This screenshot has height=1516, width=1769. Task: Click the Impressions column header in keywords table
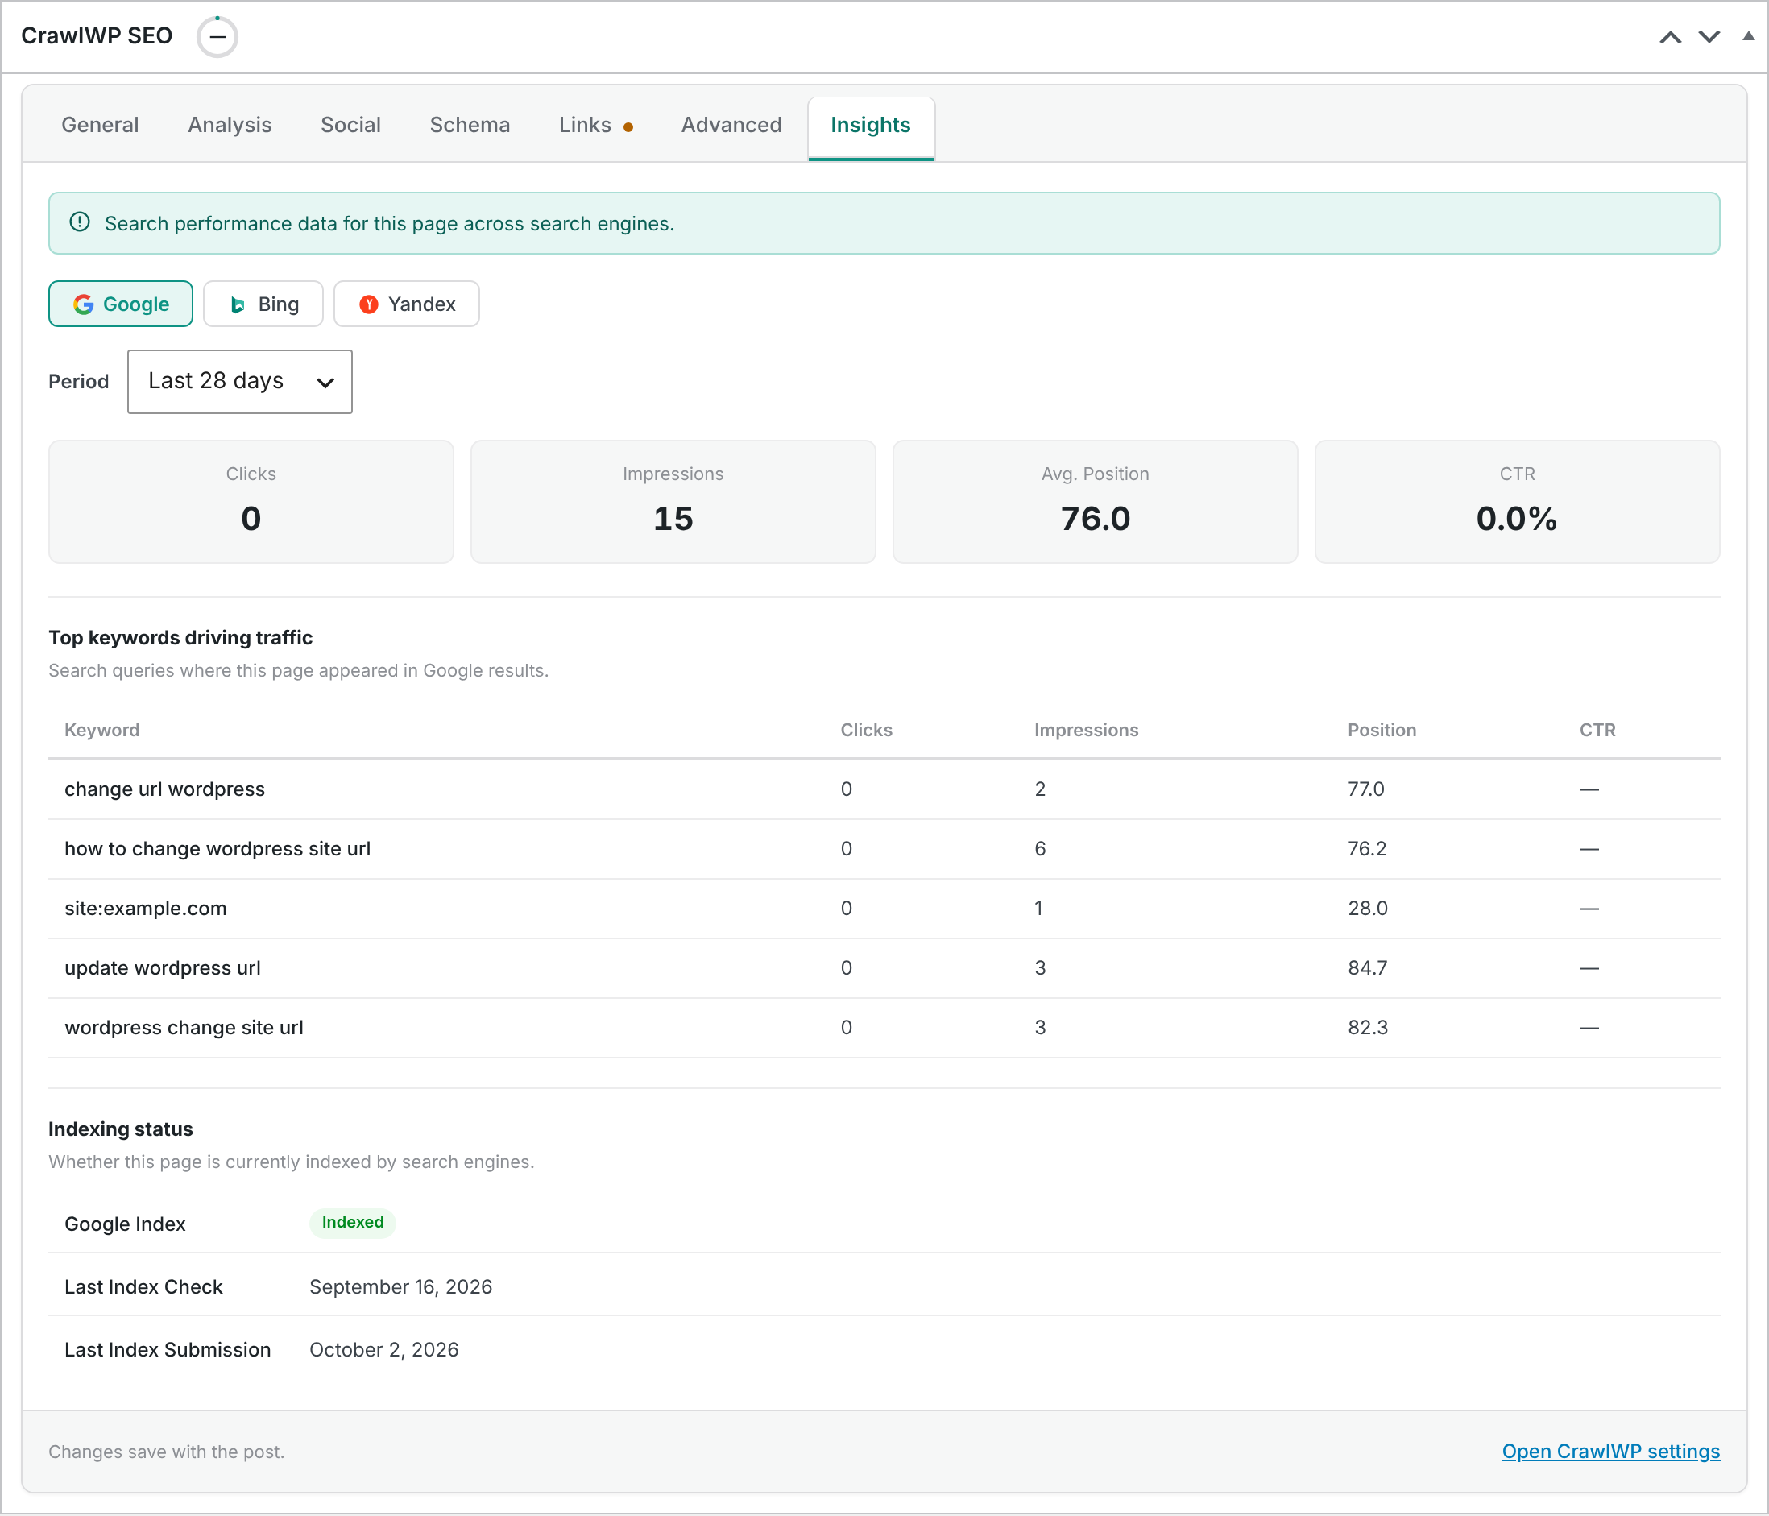point(1086,730)
